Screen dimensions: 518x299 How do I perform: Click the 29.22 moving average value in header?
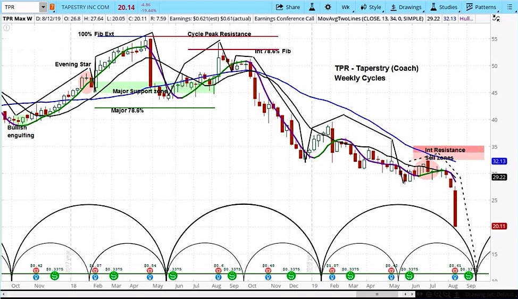[x=433, y=19]
